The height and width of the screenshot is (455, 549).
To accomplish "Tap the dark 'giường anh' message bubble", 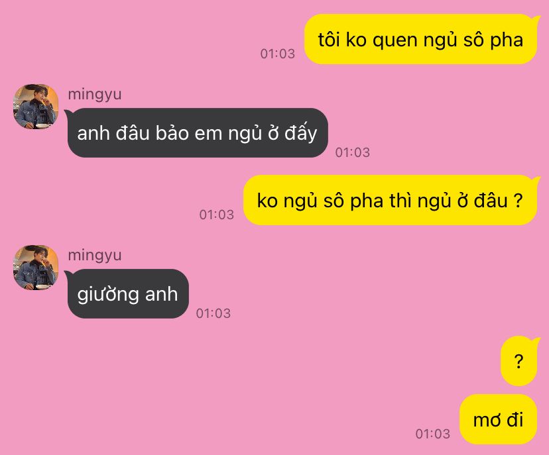I will [128, 294].
